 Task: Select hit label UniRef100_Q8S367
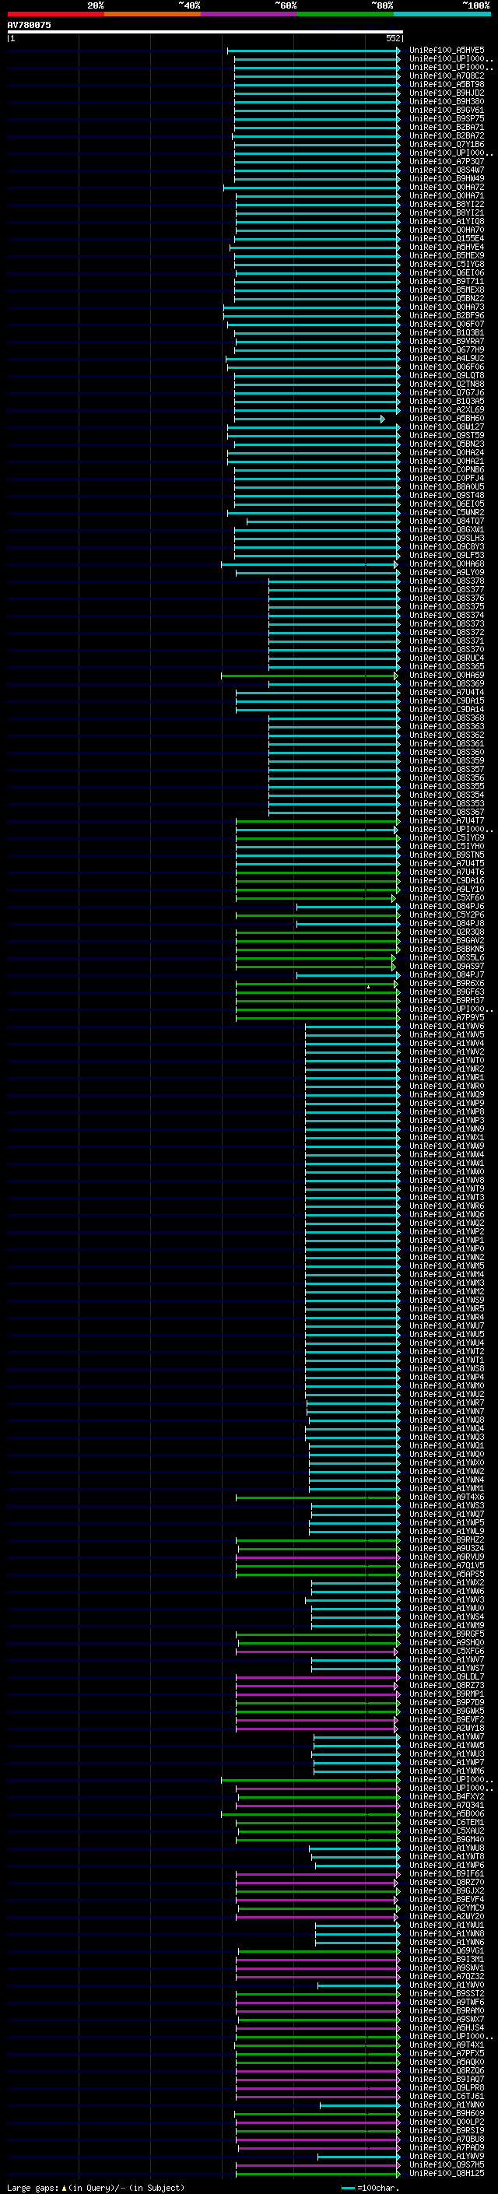[447, 813]
